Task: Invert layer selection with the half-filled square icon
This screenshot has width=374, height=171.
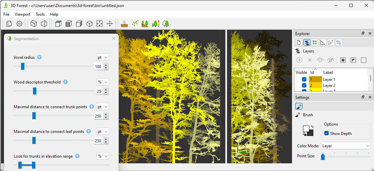Action: pyautogui.click(x=353, y=60)
